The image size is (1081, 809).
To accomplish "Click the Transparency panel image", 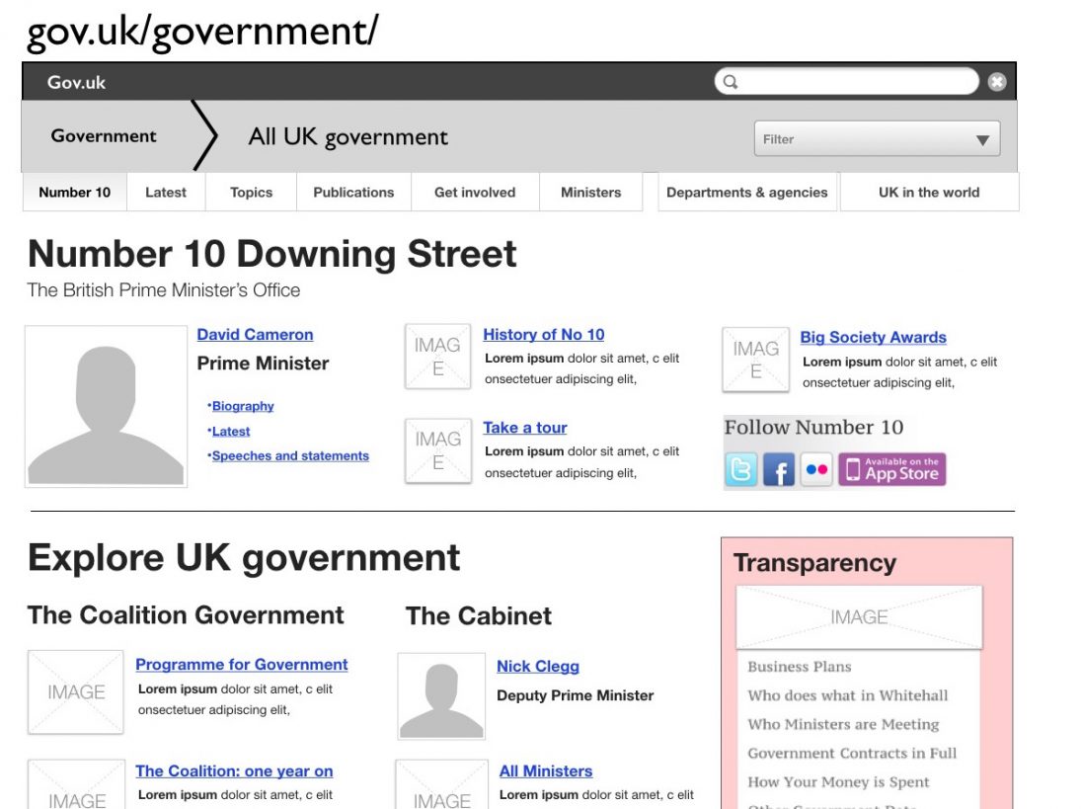I will (x=859, y=617).
